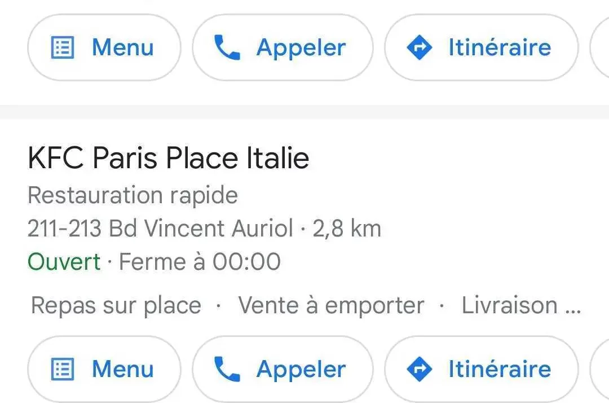Expand opening hours via Ferme à 00:00
Image resolution: width=609 pixels, height=403 pixels.
point(200,261)
